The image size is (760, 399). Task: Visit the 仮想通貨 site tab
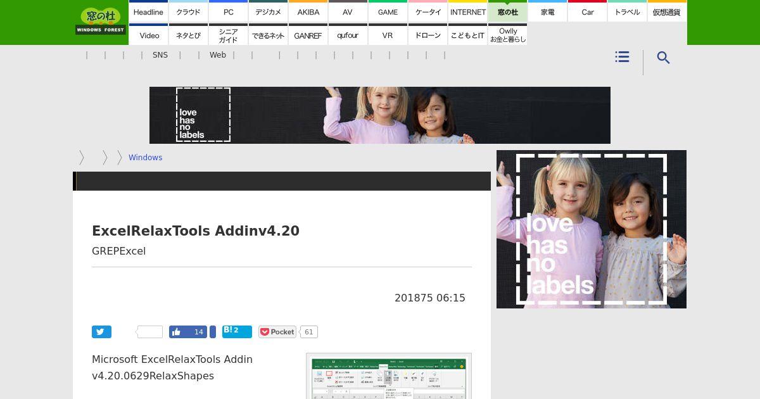pos(667,12)
